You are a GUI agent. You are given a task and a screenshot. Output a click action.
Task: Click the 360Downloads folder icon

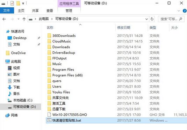click(49, 35)
